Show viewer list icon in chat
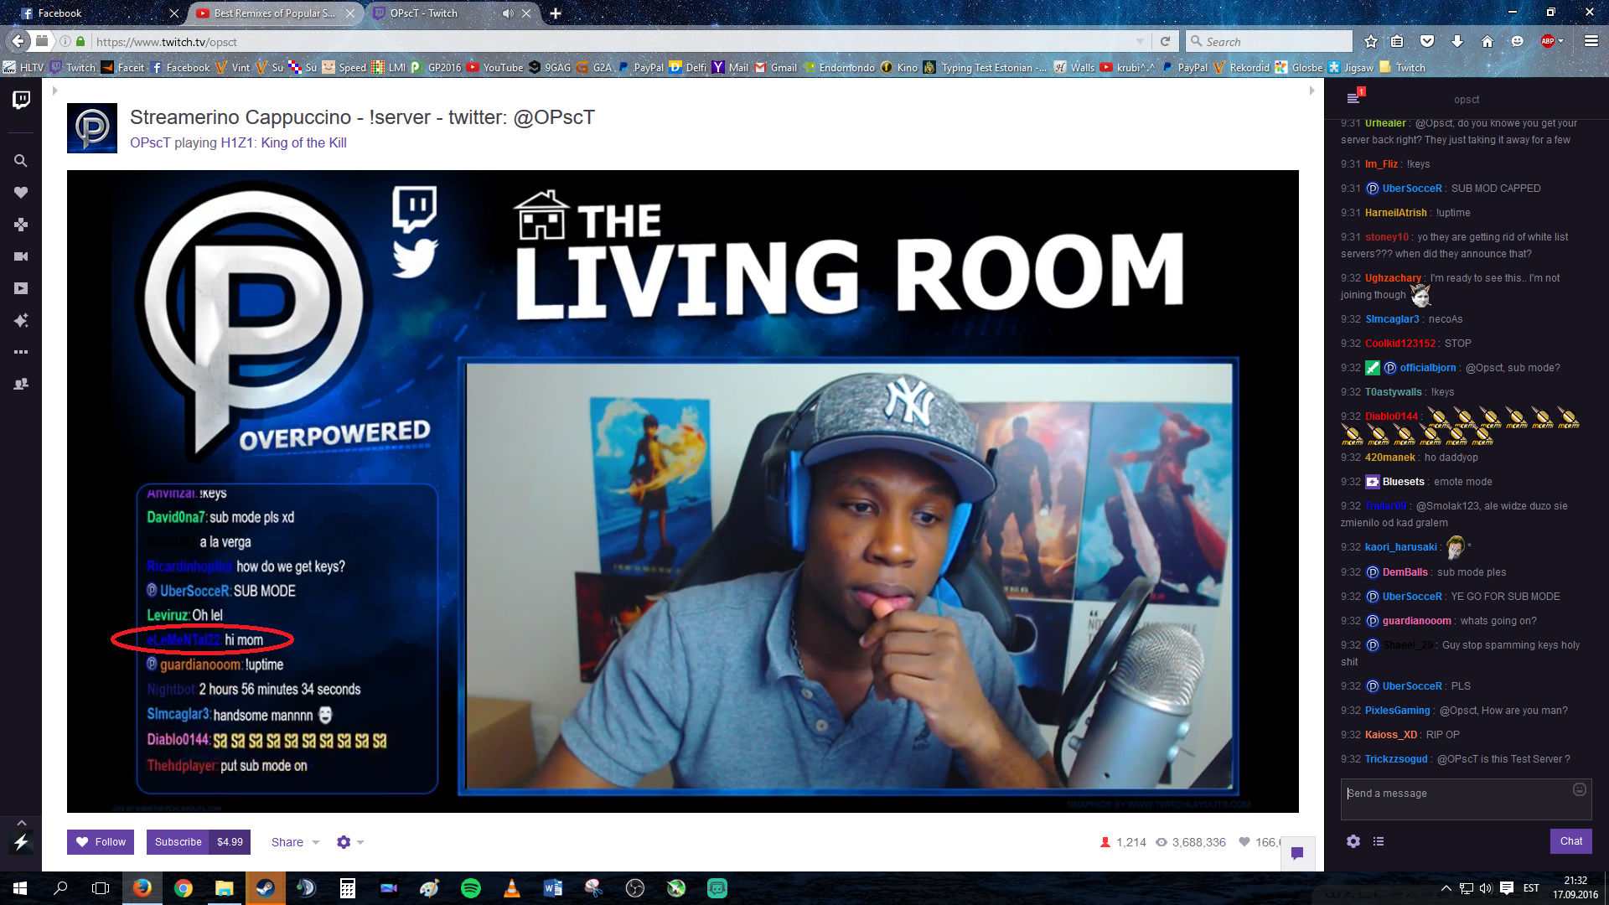Screen dimensions: 1609x905 1379,841
